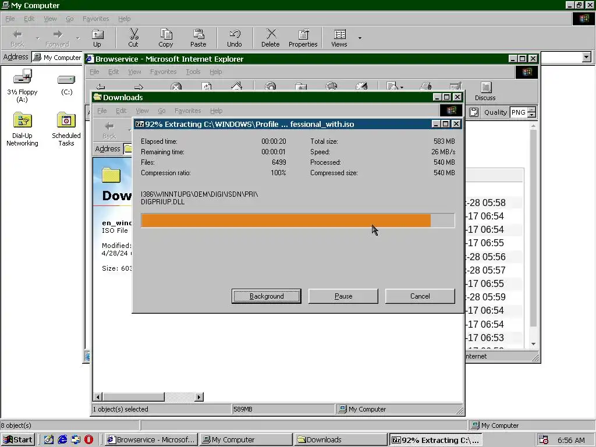596x447 pixels.
Task: Switch to Downloads taskbar button
Action: coord(341,440)
